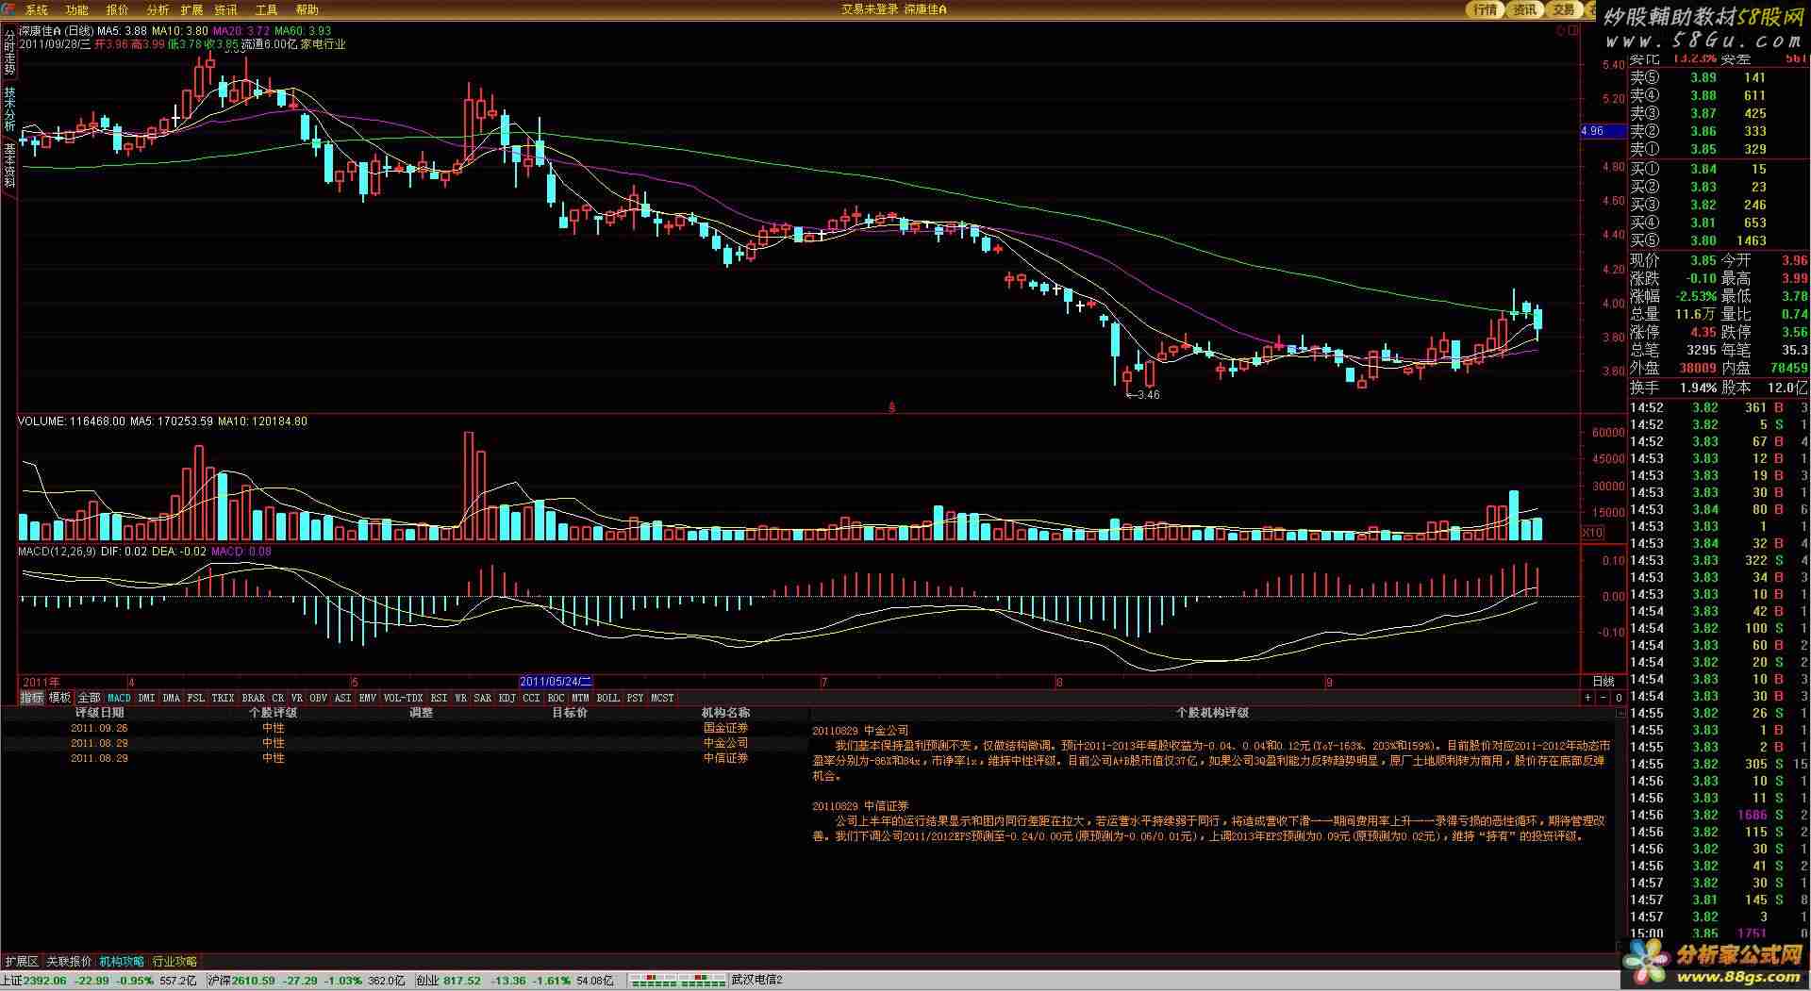The width and height of the screenshot is (1811, 991).
Task: Select the 指标 tab
Action: 32,698
